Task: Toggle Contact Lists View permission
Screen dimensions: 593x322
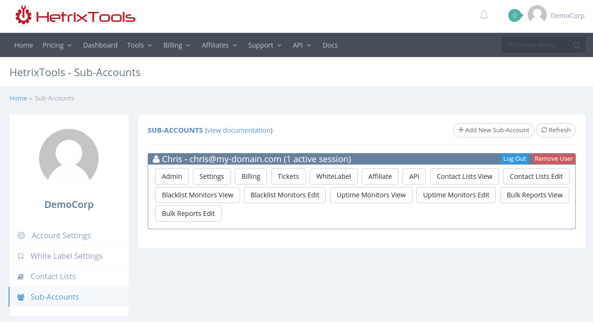Action: [464, 176]
